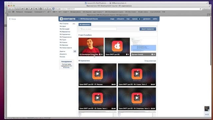
Task: Open the iCloud tabs cloud icon
Action: click(18, 9)
